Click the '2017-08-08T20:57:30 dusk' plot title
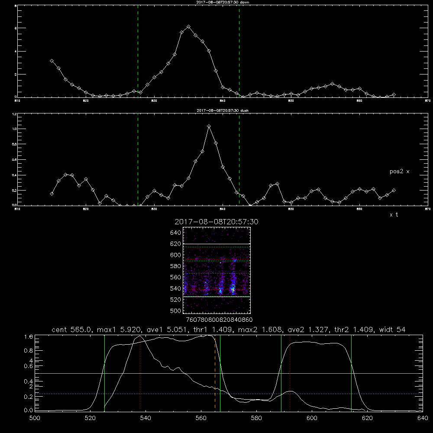This screenshot has width=433, height=433. point(223,110)
